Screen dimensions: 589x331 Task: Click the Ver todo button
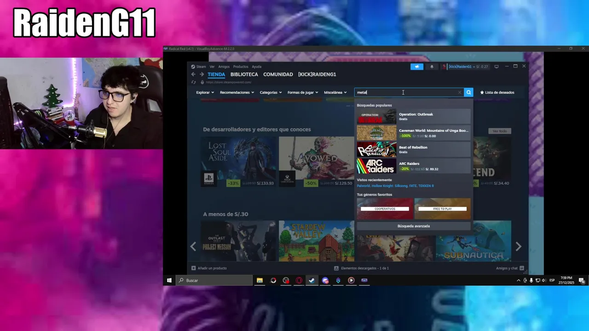pos(500,131)
